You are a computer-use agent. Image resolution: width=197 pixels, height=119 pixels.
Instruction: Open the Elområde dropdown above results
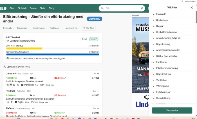click(x=8, y=28)
